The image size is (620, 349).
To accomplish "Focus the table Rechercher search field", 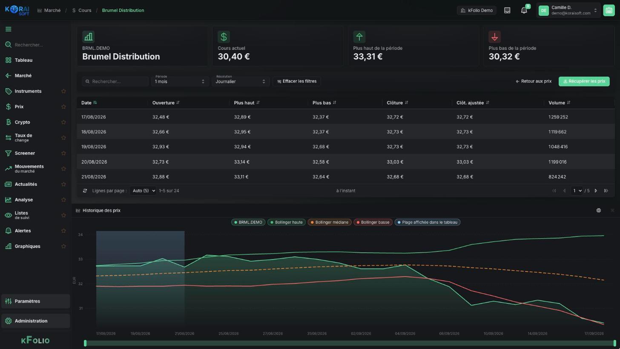I will (115, 81).
